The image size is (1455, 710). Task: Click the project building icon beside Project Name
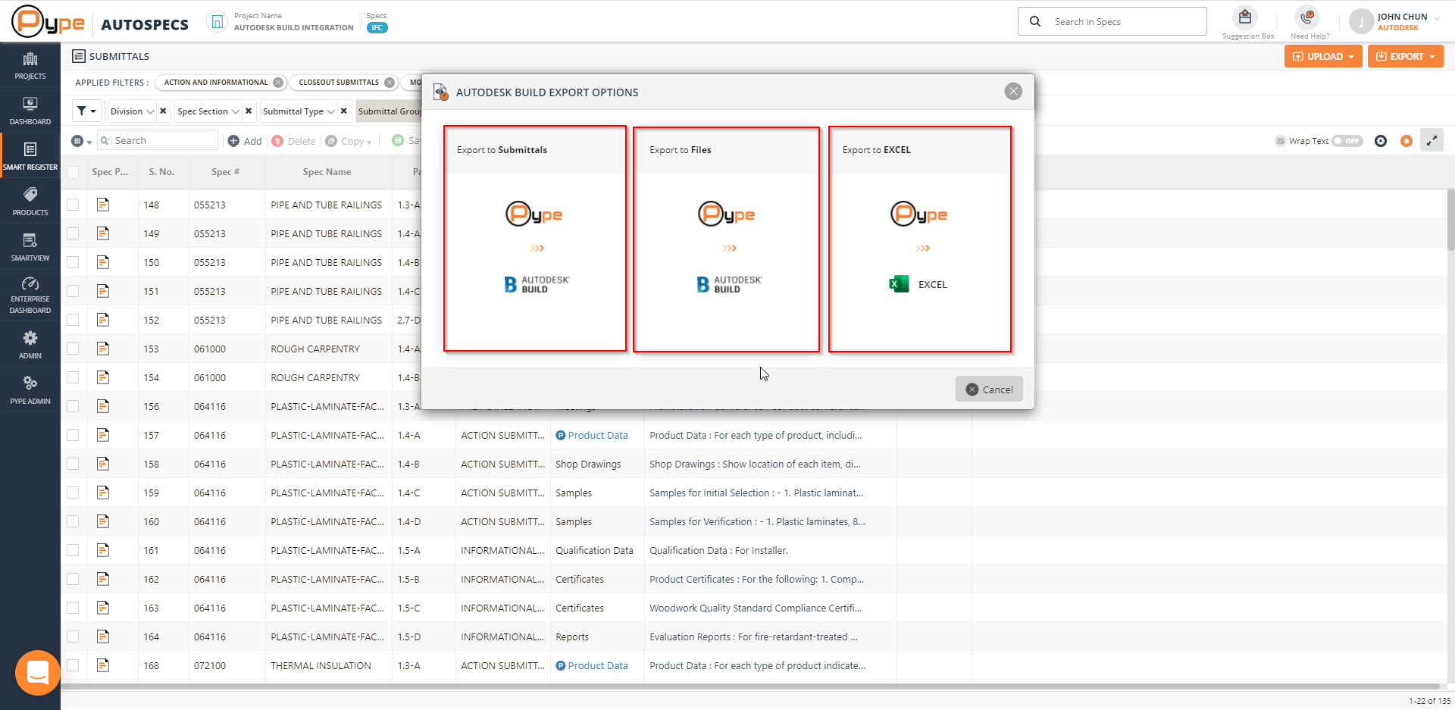pos(217,22)
